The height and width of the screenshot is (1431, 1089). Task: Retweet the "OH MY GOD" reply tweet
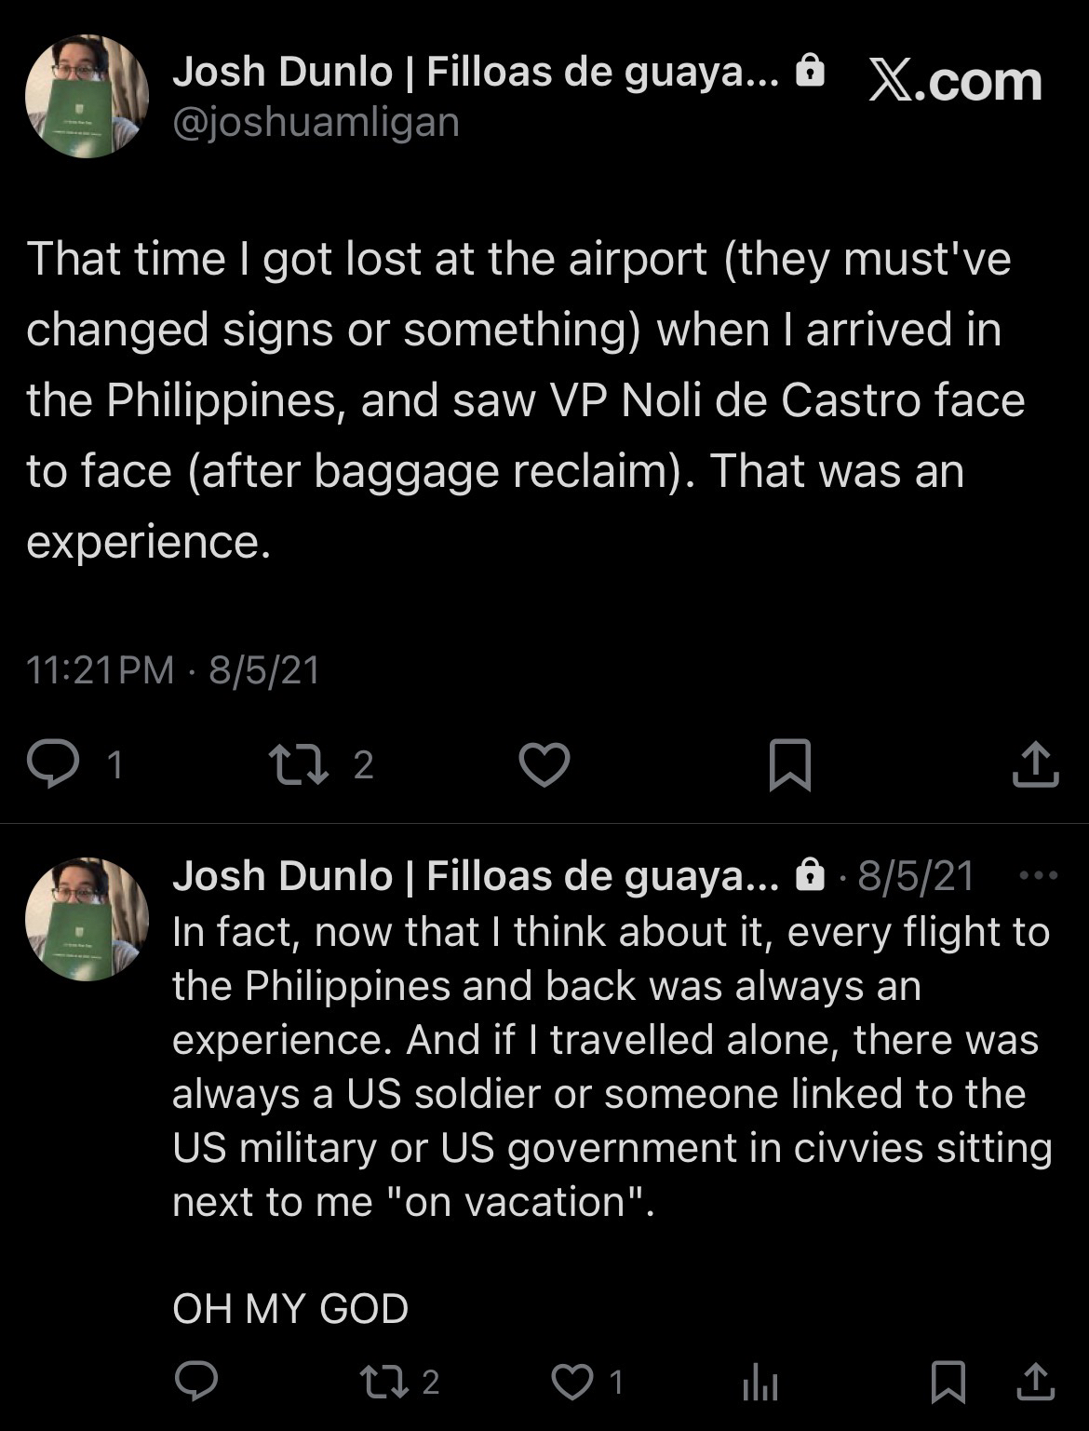(385, 1382)
